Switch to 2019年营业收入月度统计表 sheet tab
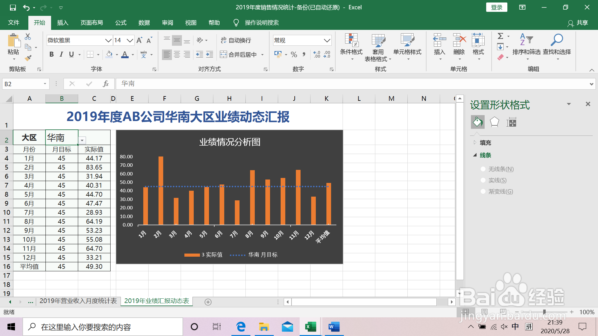Viewport: 598px width, 336px height. pos(78,301)
